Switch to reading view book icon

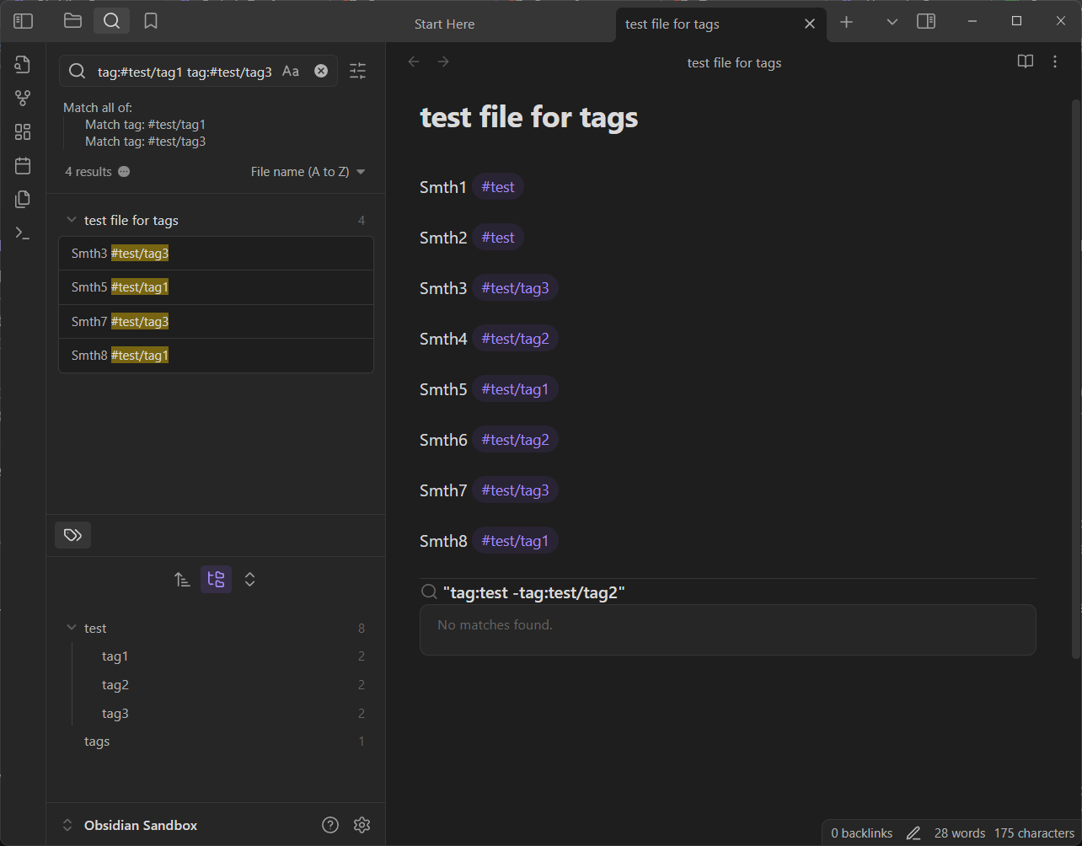1026,62
